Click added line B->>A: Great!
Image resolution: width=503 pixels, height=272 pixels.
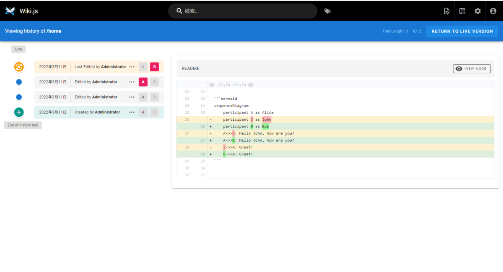[x=335, y=154]
